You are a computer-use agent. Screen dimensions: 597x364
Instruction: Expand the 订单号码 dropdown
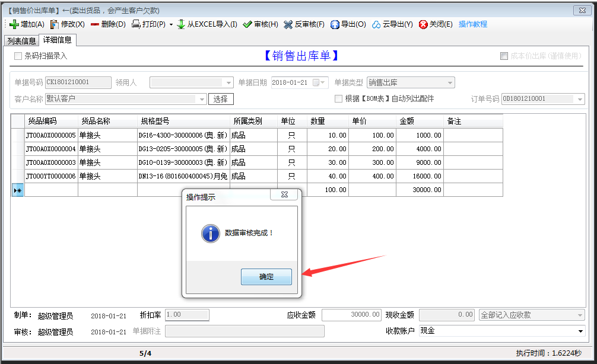579,99
